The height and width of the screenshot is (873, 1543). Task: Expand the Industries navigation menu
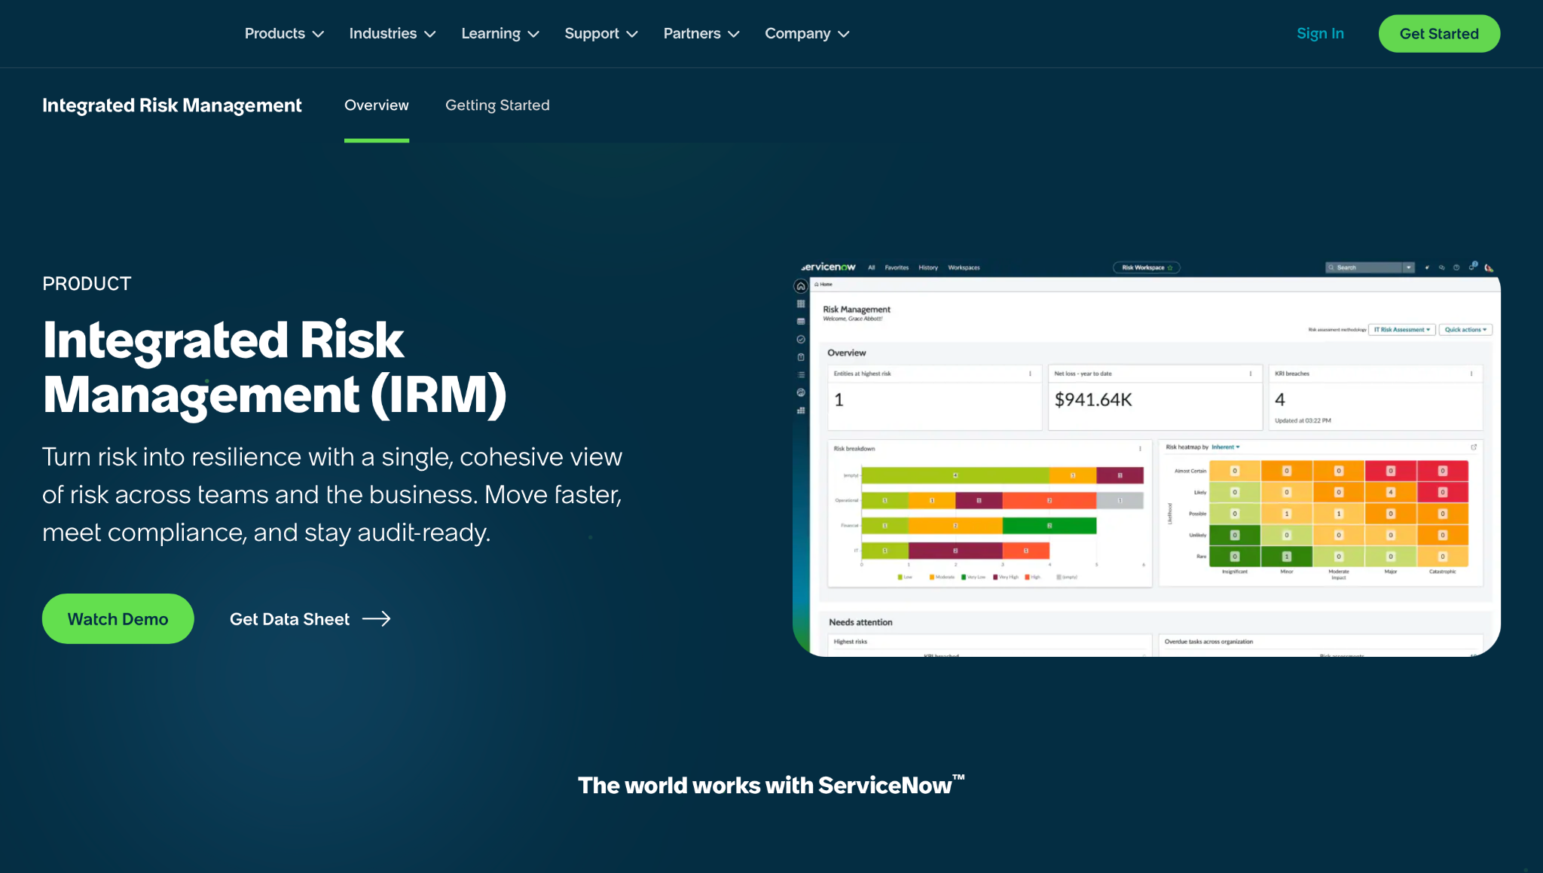392,34
